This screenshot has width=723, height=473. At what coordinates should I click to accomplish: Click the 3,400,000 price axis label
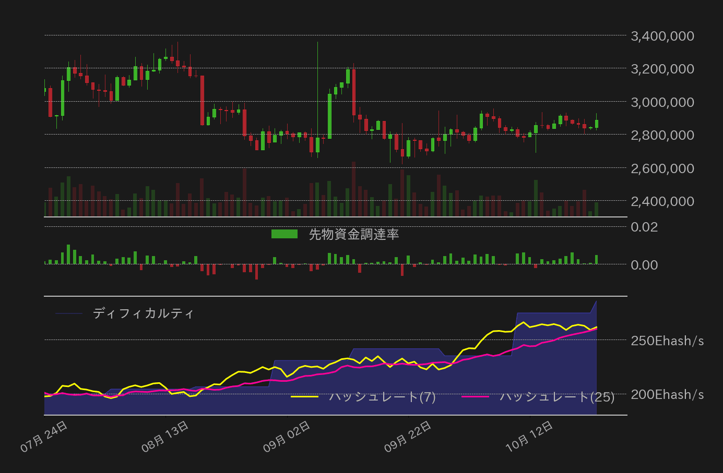tap(663, 36)
